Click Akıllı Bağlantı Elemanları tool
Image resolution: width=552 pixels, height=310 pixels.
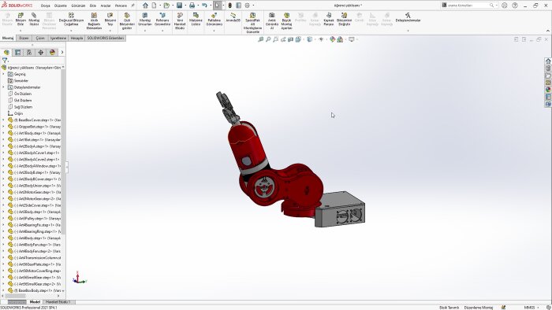[94, 21]
